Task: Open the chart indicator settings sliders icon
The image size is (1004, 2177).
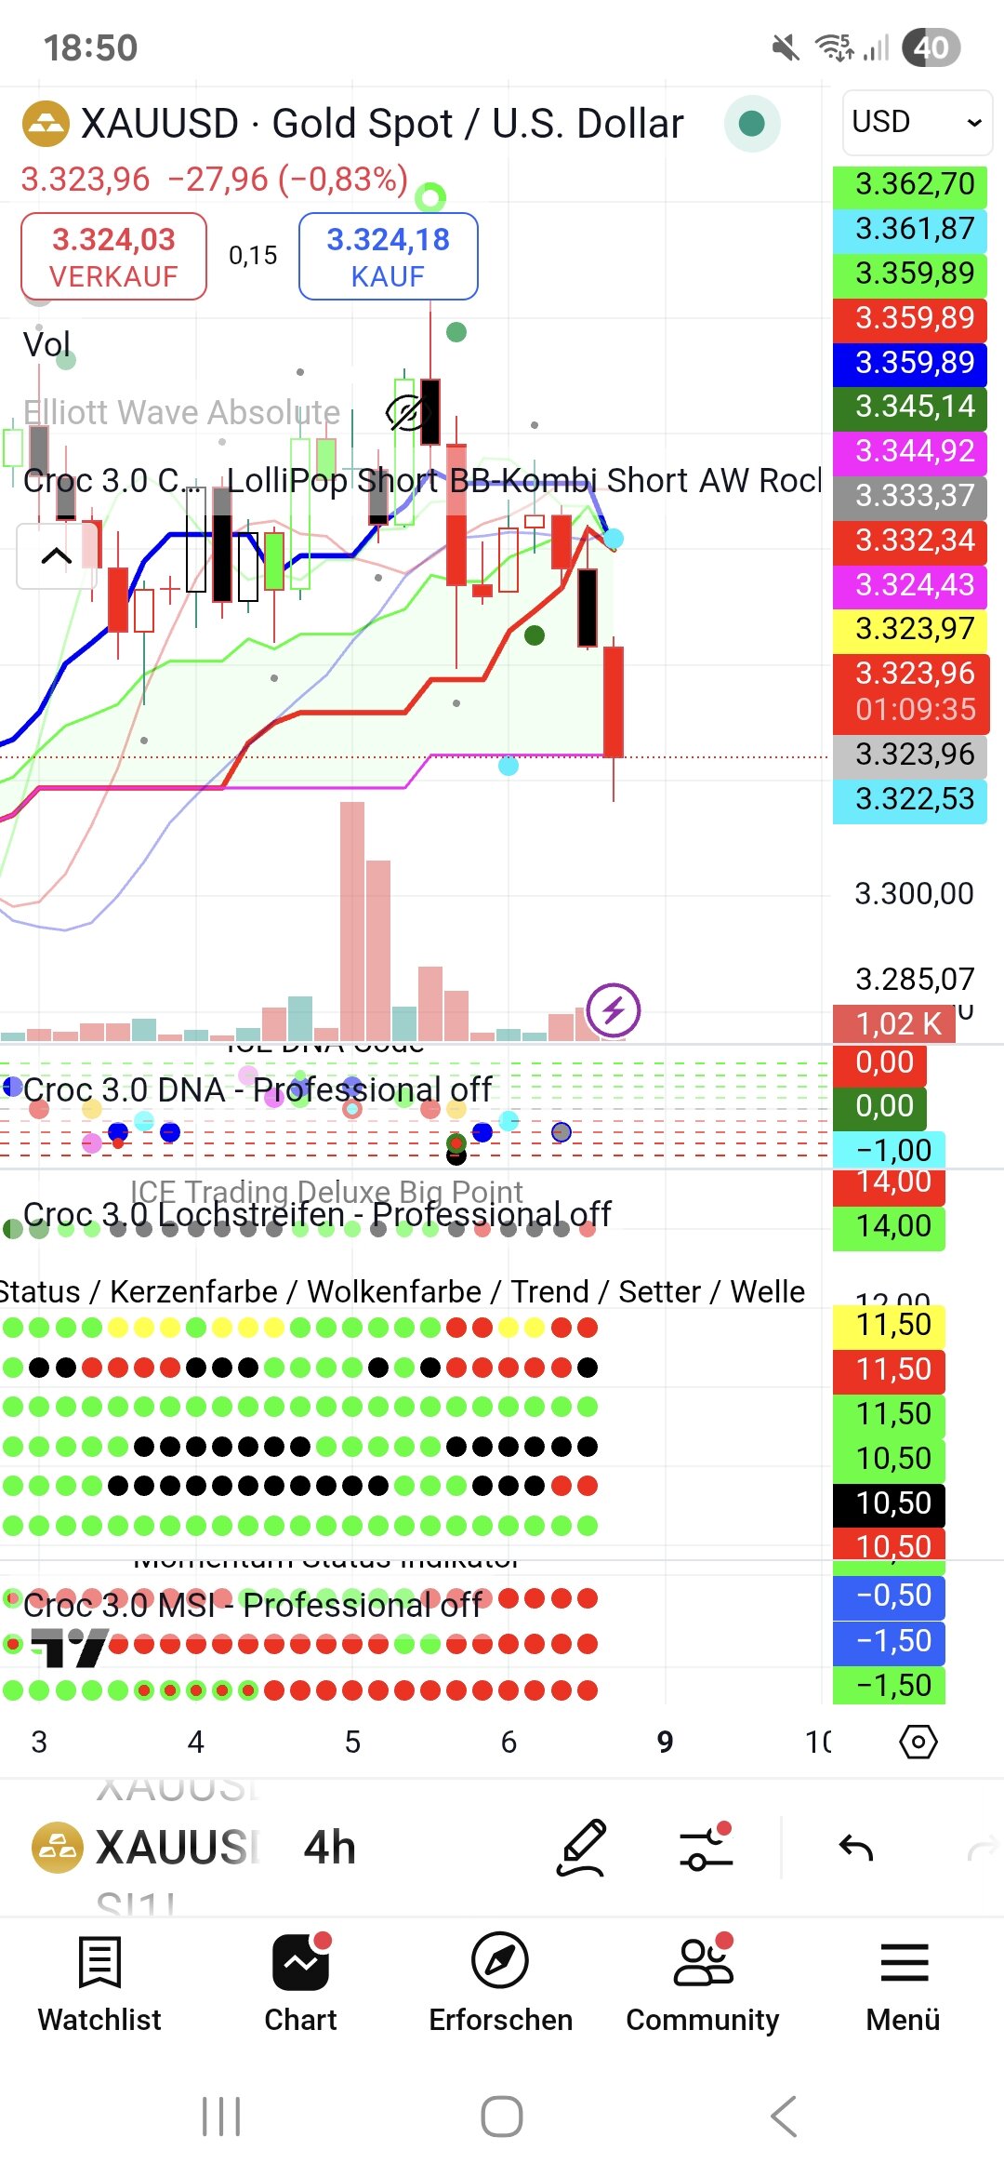Action: [x=707, y=1848]
